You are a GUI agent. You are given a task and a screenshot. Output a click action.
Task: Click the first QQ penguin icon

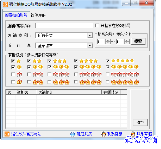pyautogui.click(x=103, y=134)
